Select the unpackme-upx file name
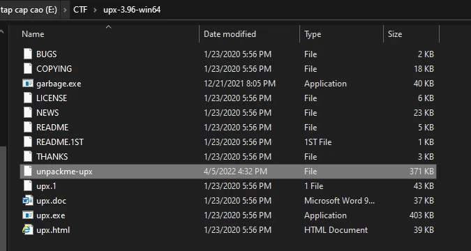 coord(64,172)
